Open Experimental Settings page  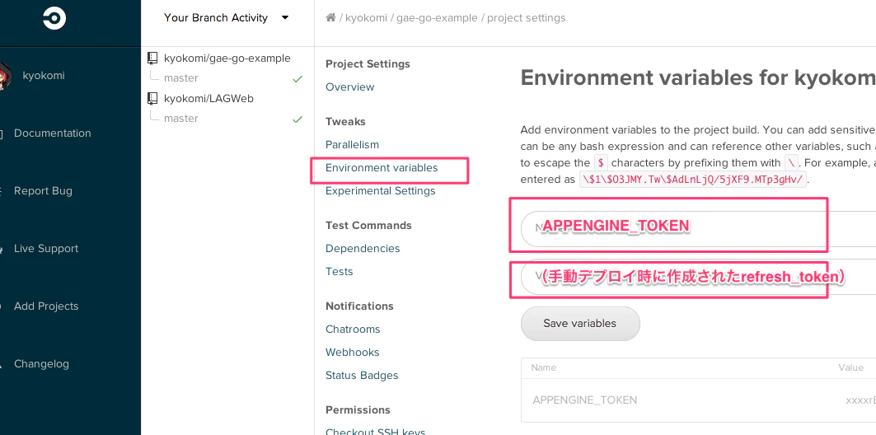pyautogui.click(x=381, y=190)
